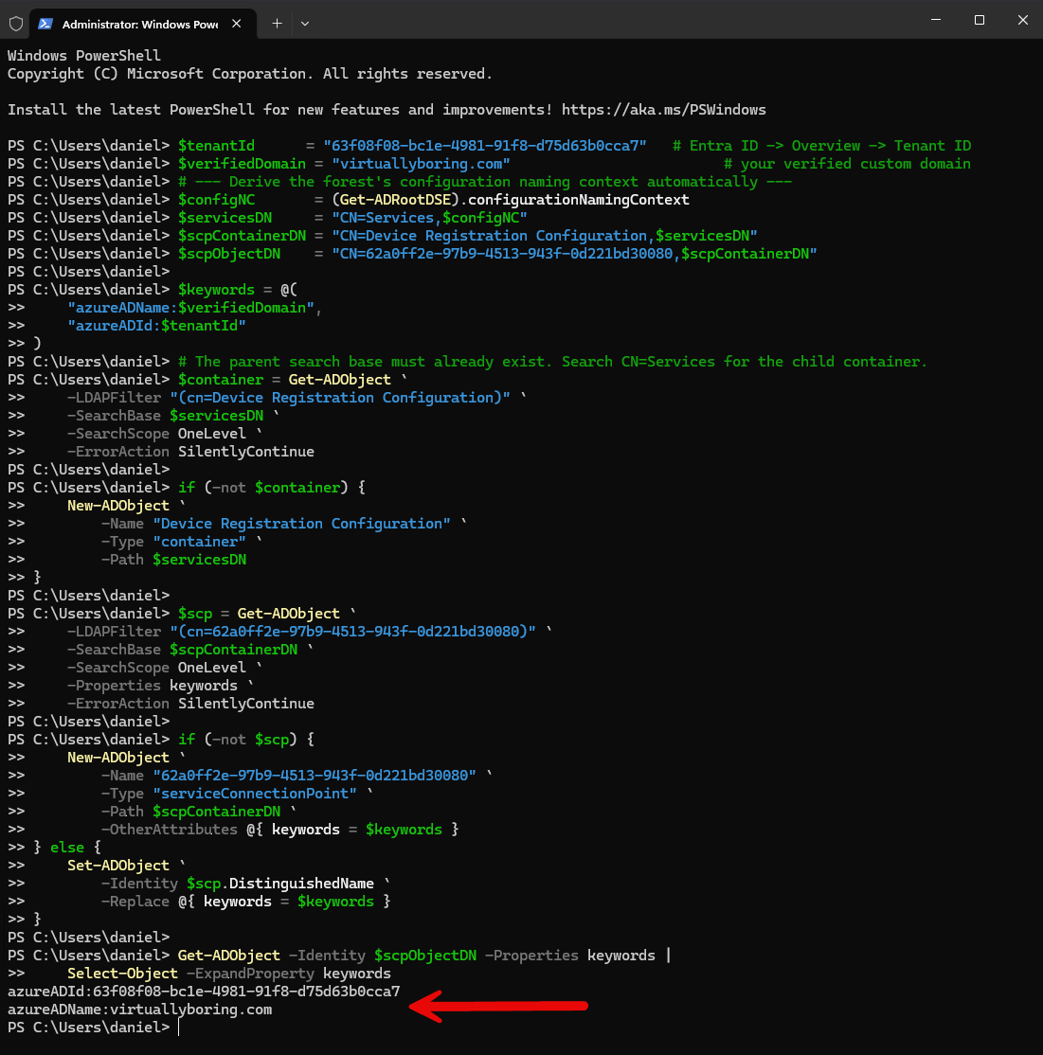The image size is (1043, 1055).
Task: Click the $scpObjectDN variable assignment
Action: tap(497, 254)
